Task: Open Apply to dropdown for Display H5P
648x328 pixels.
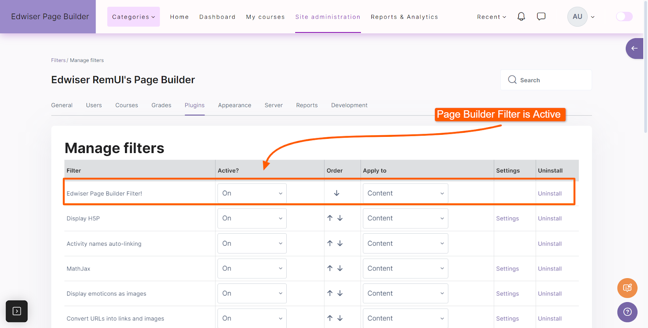Action: (405, 218)
